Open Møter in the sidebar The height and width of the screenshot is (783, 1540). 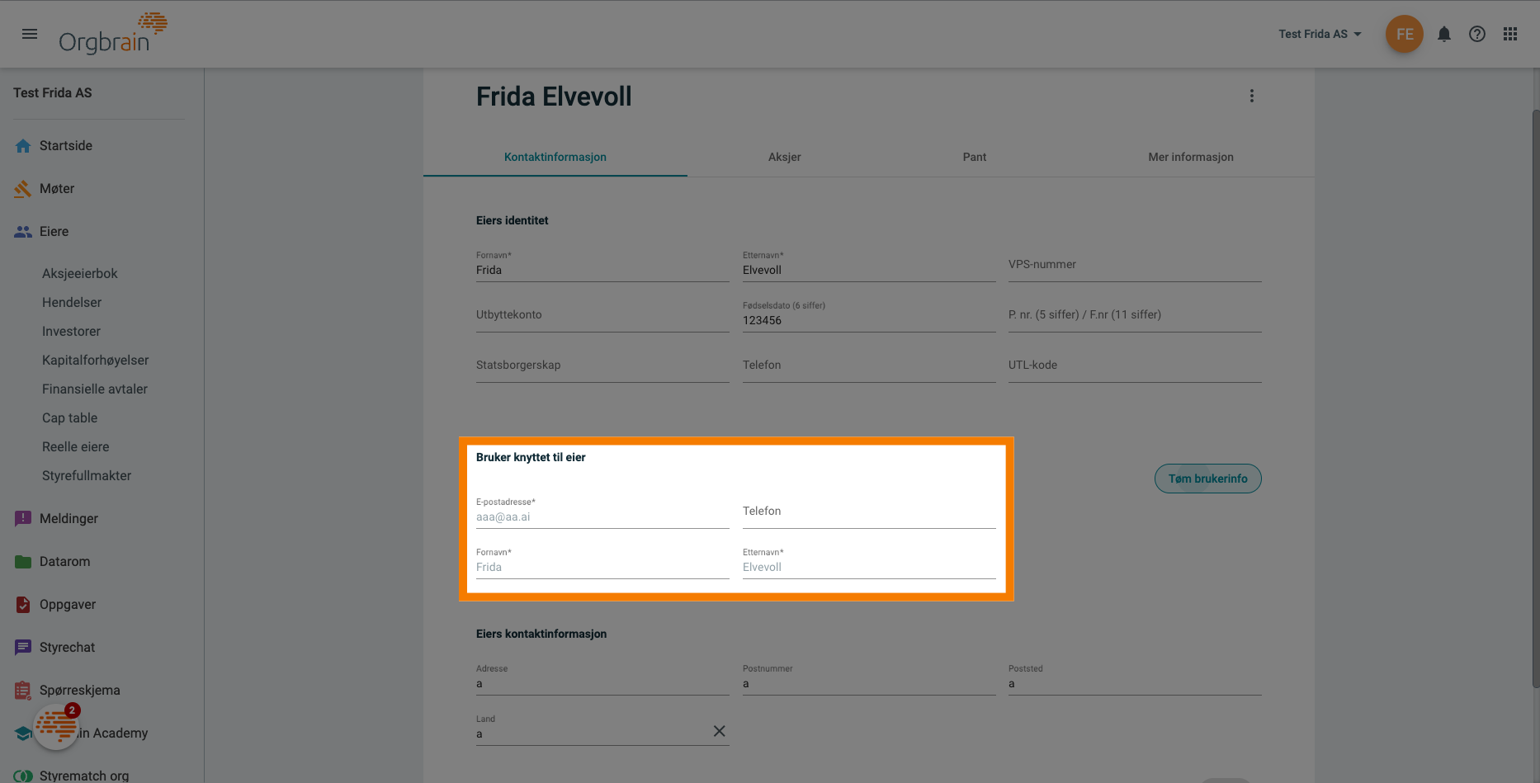57,189
